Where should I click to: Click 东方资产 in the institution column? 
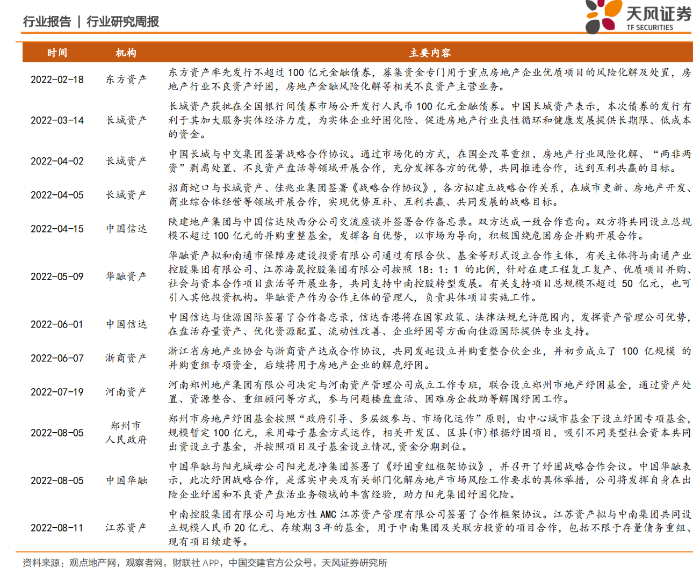126,79
